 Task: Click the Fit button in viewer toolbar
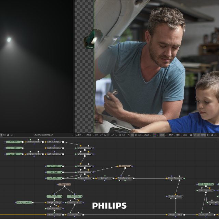pos(97,135)
